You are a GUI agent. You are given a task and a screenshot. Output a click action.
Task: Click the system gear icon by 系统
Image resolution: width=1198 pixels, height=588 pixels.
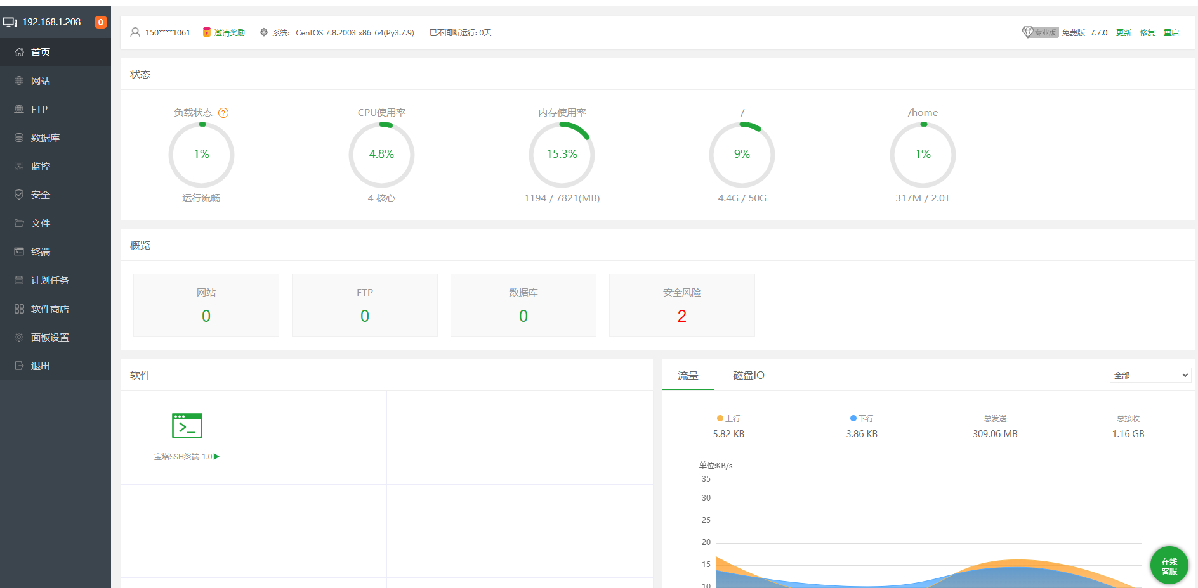pos(264,32)
